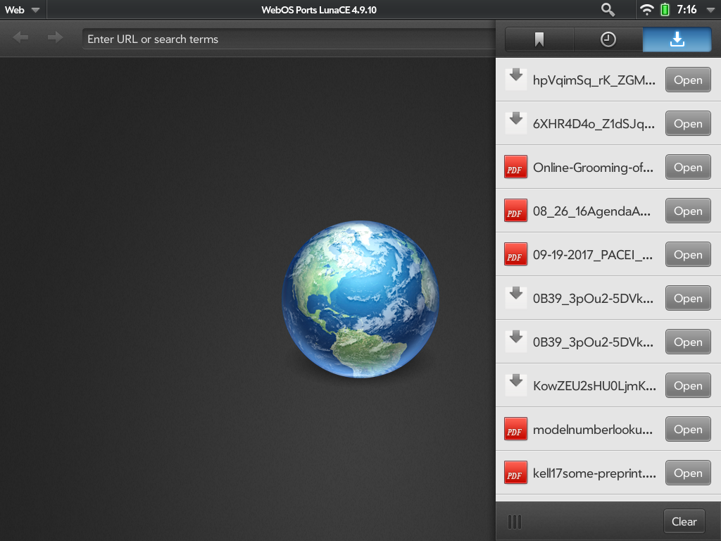This screenshot has height=541, width=721.
Task: Open the 08_26_16AgendaA PDF
Action: [x=688, y=211]
